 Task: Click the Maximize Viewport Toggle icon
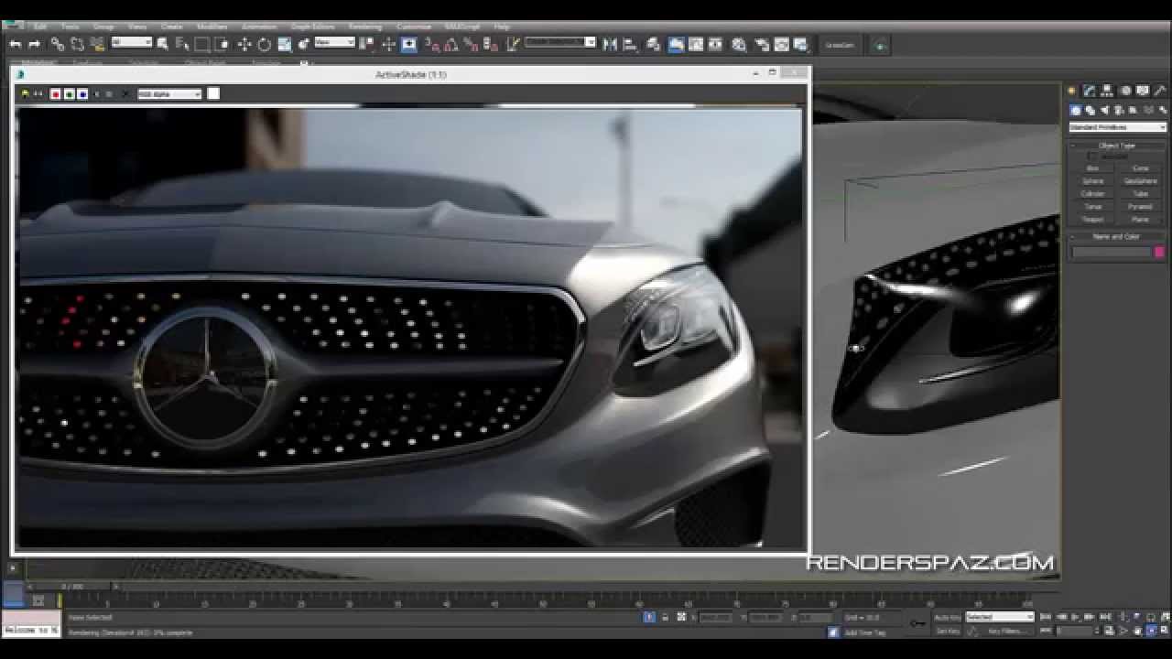(1165, 631)
